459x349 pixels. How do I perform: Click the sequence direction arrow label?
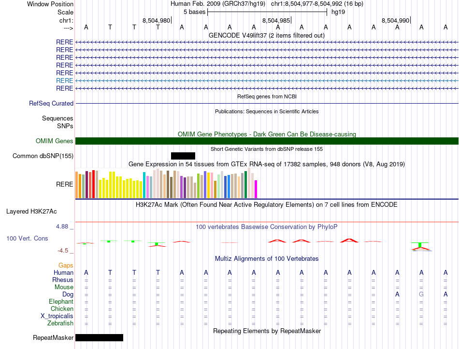click(69, 28)
